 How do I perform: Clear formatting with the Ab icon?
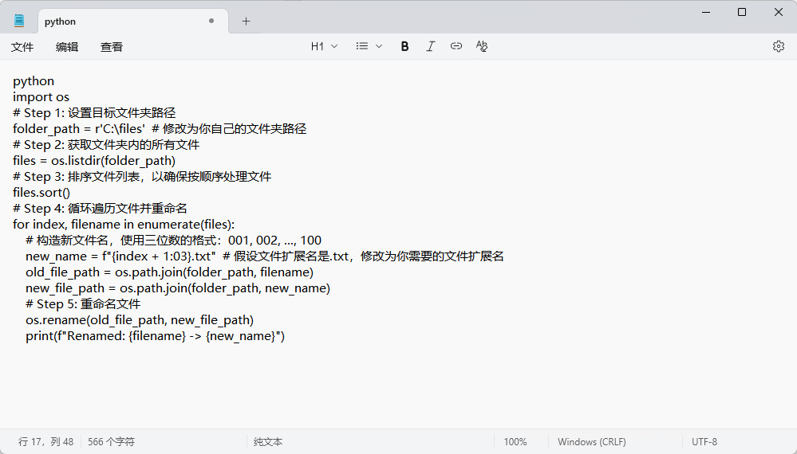[x=482, y=46]
